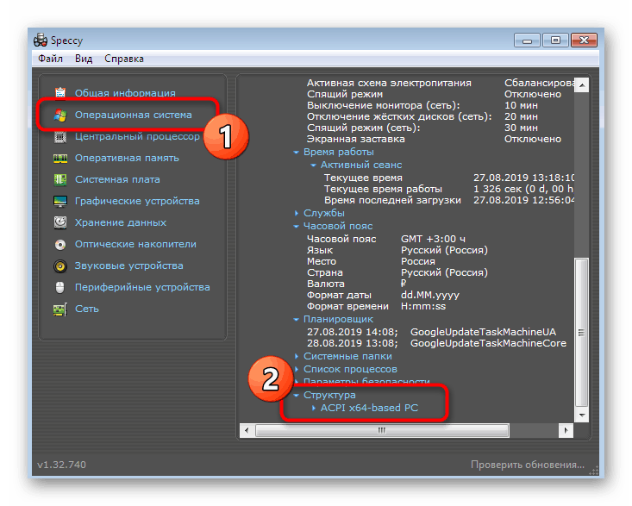This screenshot has height=506, width=632.
Task: Select the Формат времени row
Action: click(x=377, y=307)
